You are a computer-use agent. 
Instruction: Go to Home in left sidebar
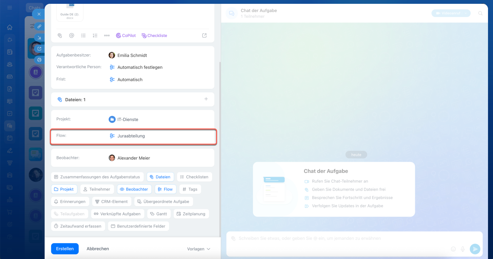coord(10,27)
